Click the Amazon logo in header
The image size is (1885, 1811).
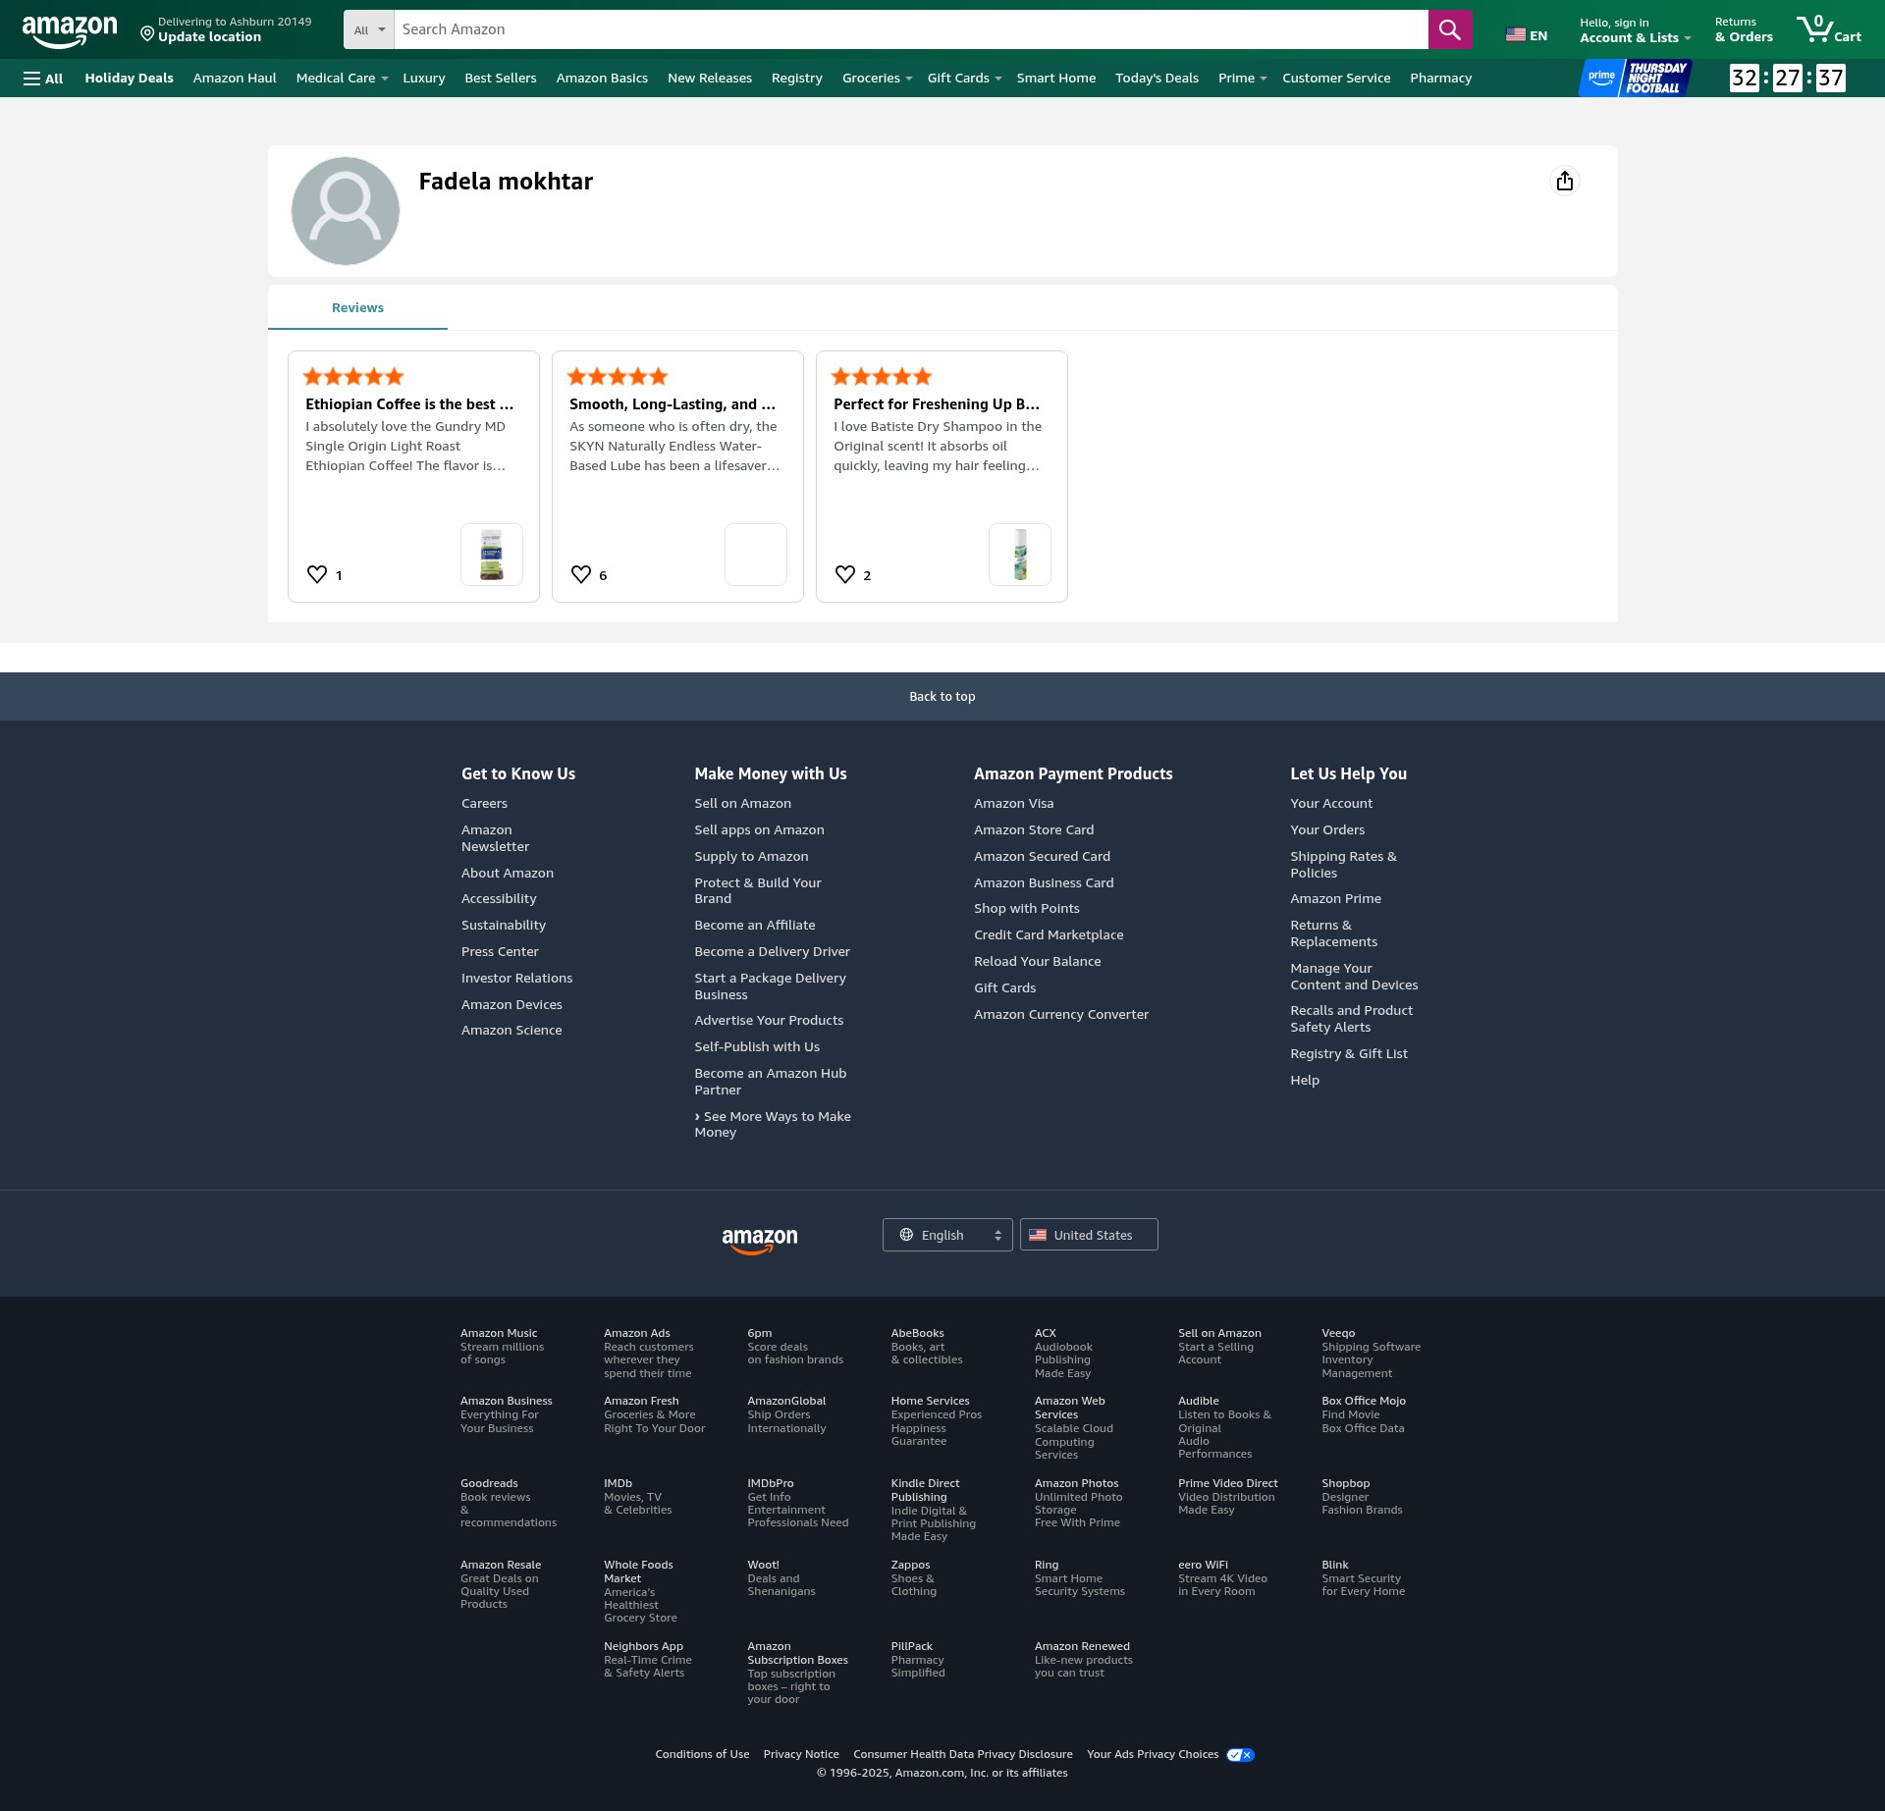click(70, 31)
